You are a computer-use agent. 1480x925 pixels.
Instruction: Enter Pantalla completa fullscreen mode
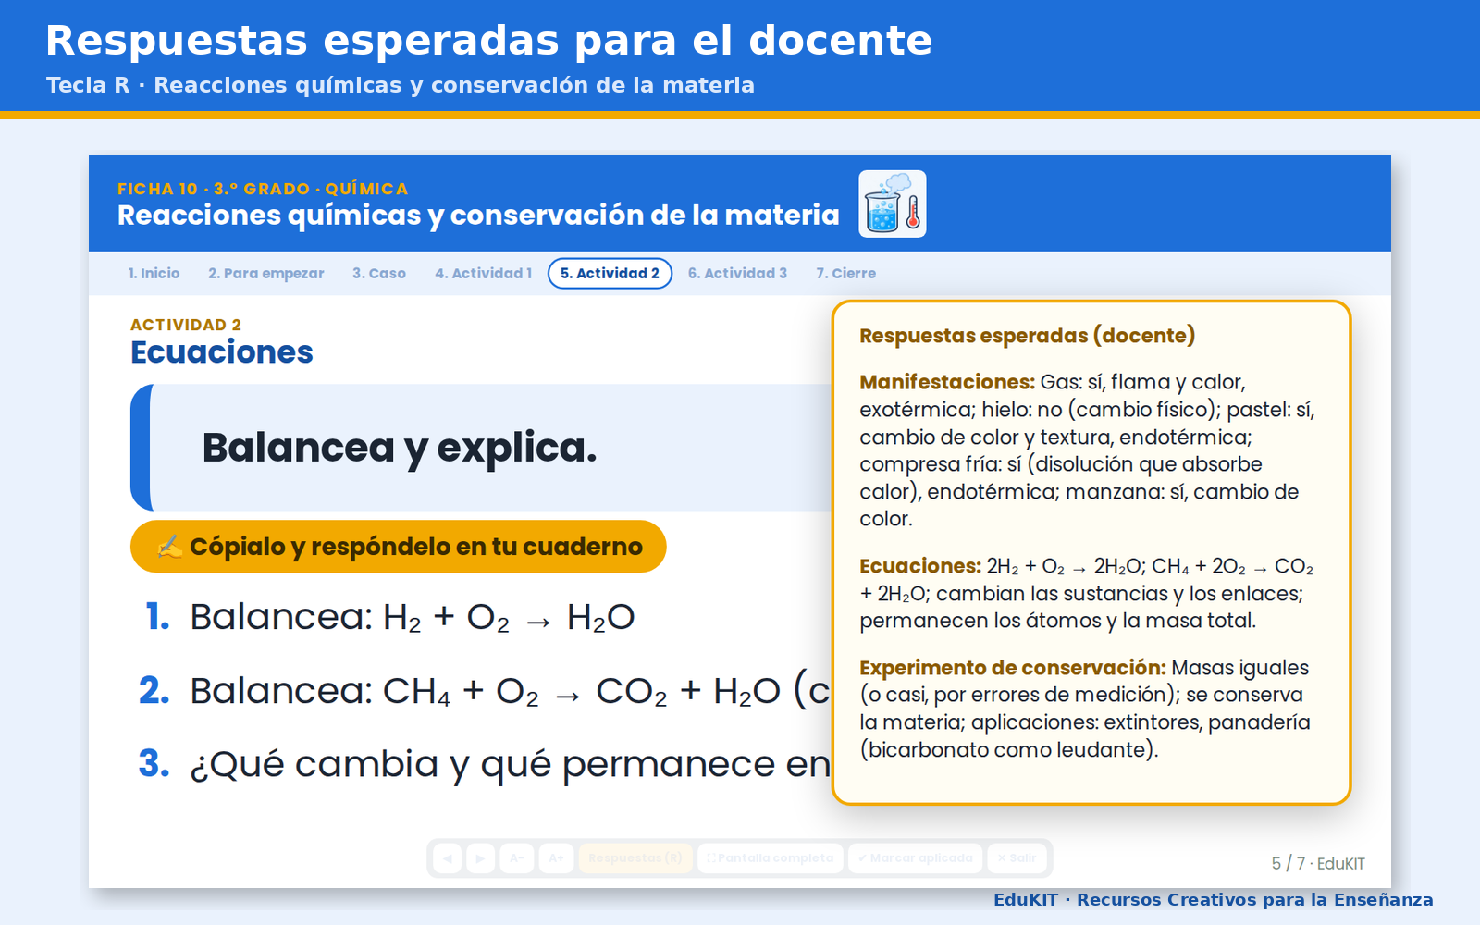(x=771, y=858)
